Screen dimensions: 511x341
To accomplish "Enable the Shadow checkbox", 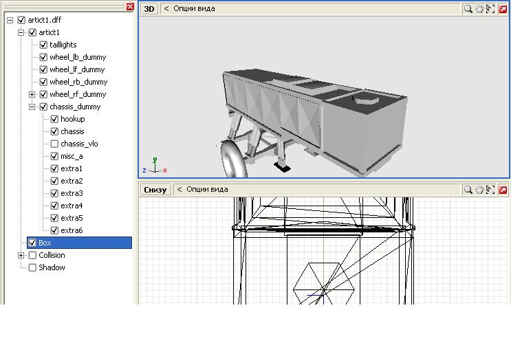I will (32, 267).
